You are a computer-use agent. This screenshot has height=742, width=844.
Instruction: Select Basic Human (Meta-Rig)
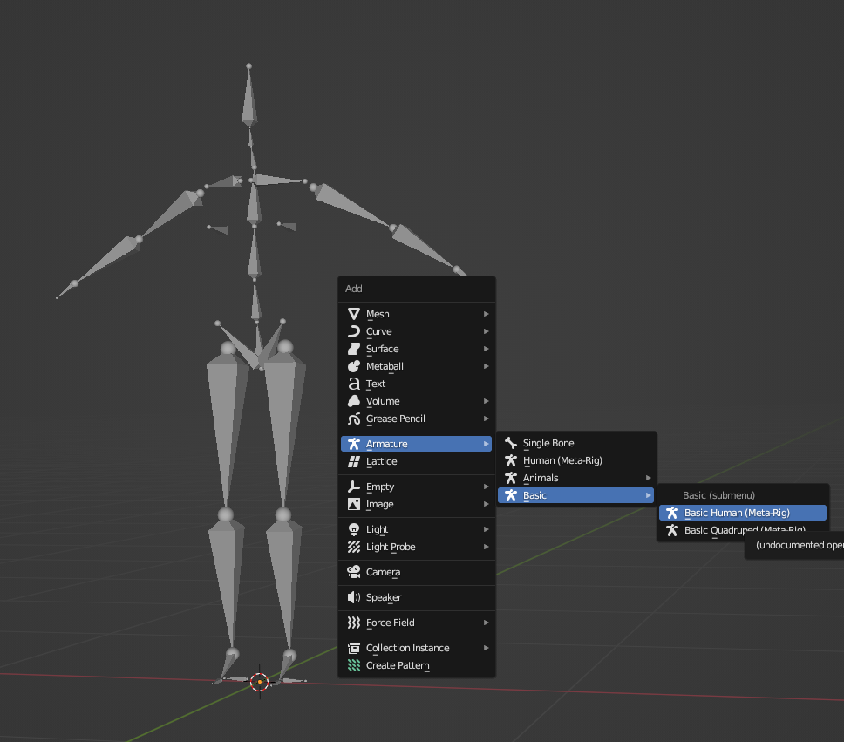pos(737,513)
